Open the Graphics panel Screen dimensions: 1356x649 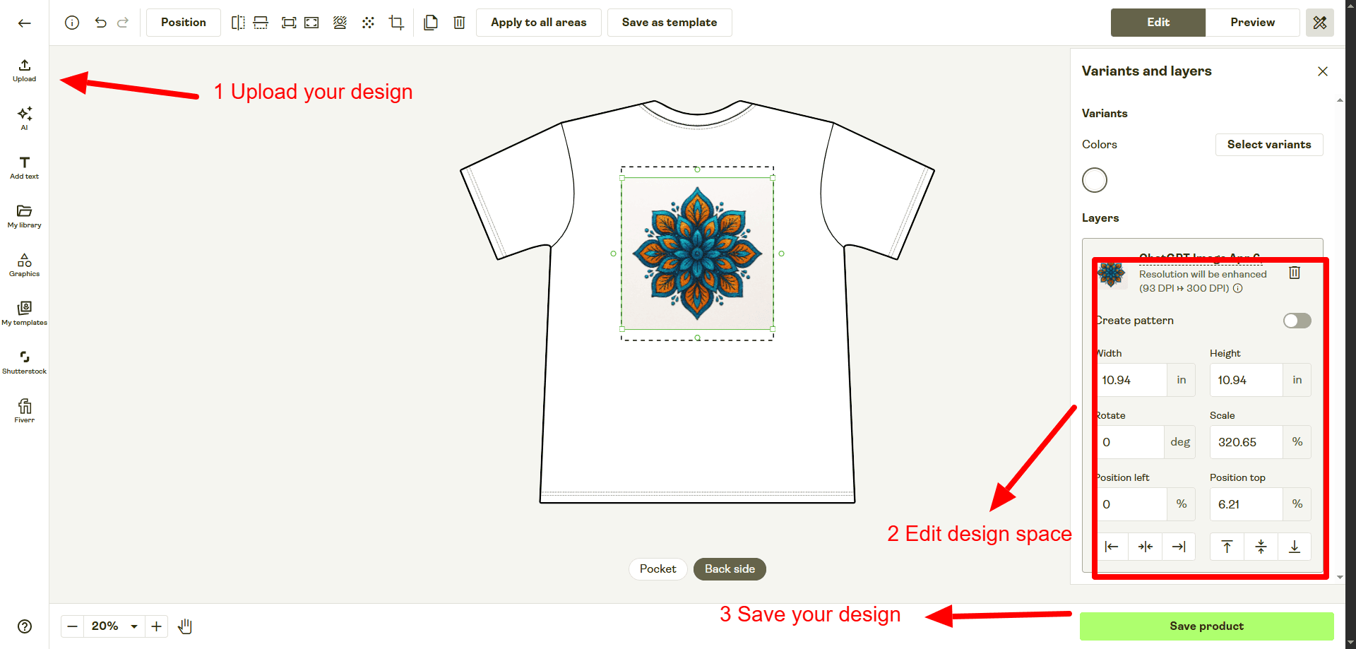coord(24,264)
